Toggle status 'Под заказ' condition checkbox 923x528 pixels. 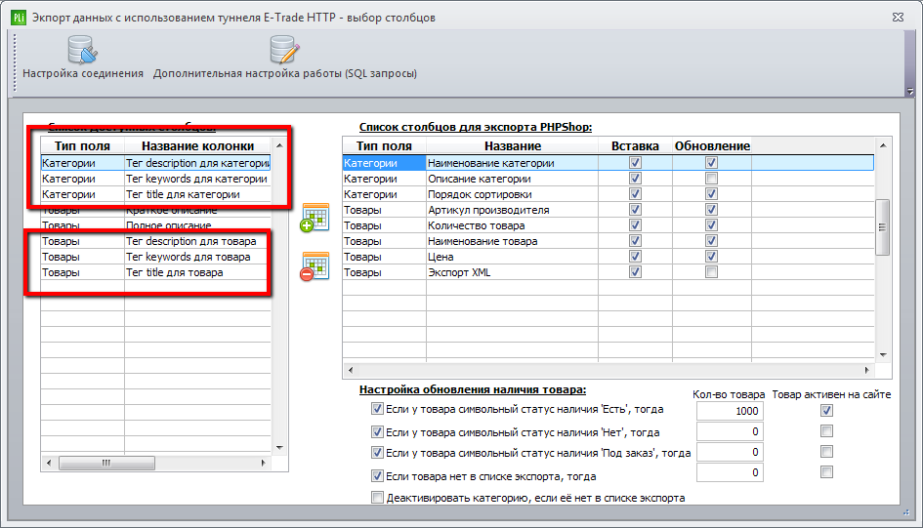click(x=377, y=453)
